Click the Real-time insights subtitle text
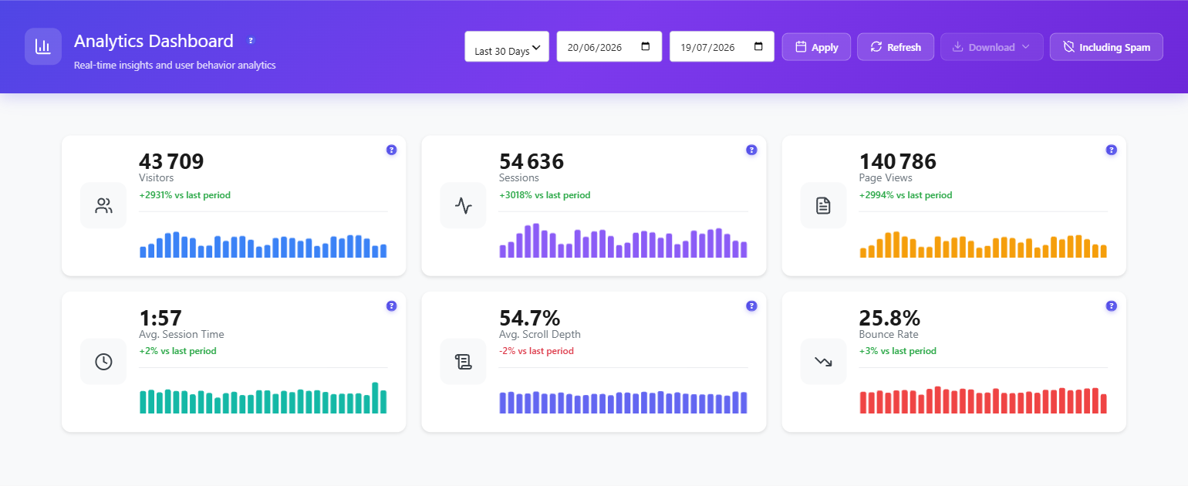 point(175,65)
